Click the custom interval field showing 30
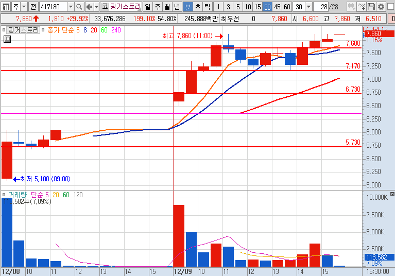The width and height of the screenshot is (395, 276). (299, 7)
